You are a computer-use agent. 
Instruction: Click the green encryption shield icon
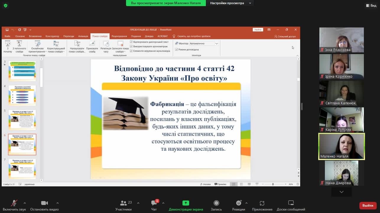(6, 5)
